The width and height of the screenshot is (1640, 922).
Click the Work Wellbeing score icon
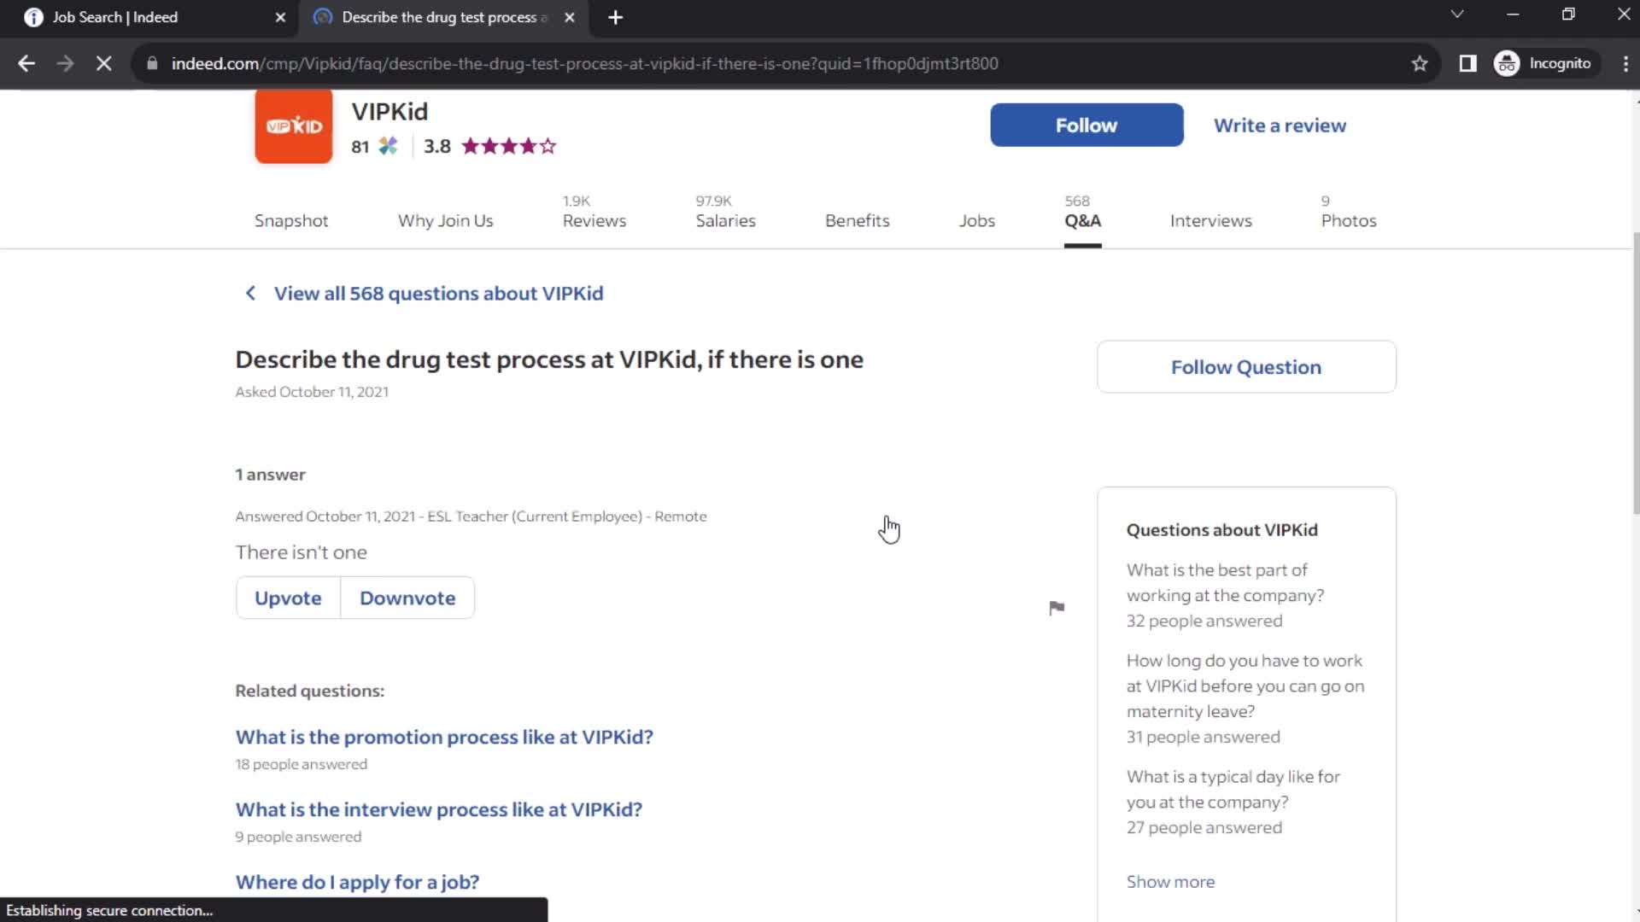[x=388, y=146]
